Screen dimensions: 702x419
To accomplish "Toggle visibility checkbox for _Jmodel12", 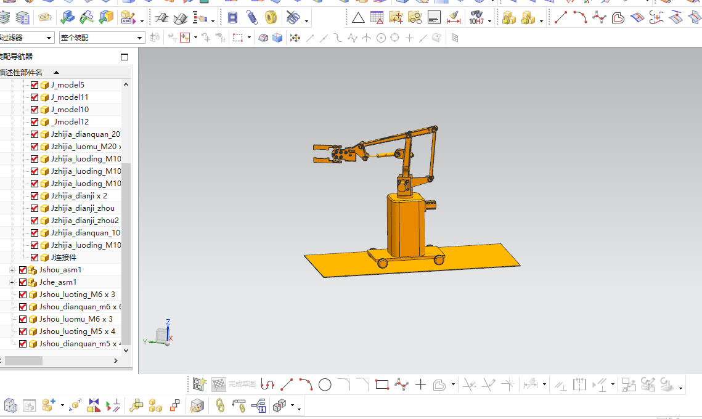I will coord(35,122).
